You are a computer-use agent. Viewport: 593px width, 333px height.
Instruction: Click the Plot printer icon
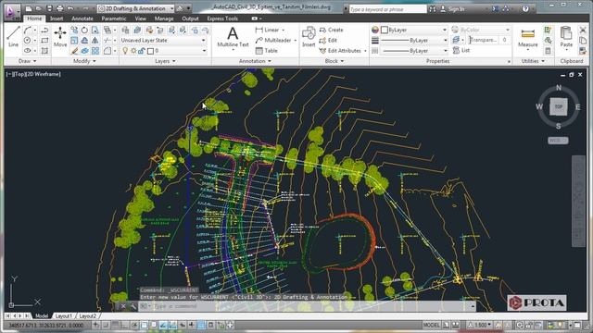tap(59, 8)
